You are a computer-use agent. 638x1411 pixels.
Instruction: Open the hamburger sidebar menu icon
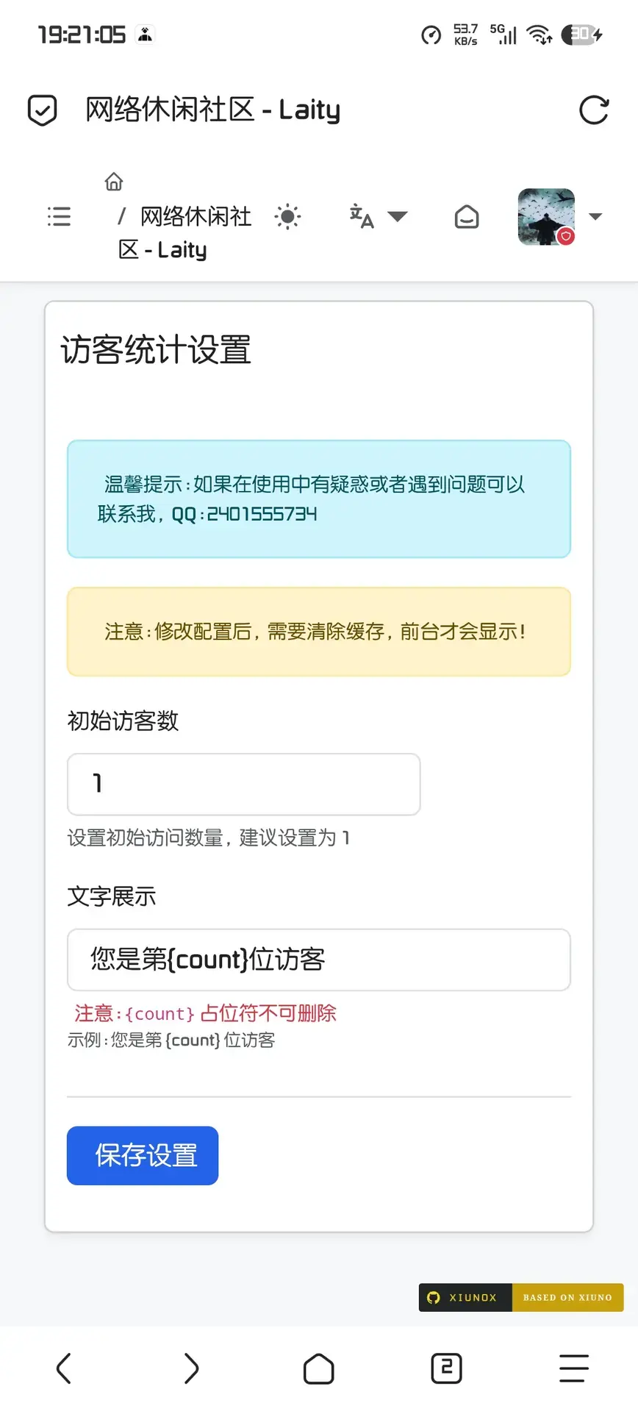59,216
